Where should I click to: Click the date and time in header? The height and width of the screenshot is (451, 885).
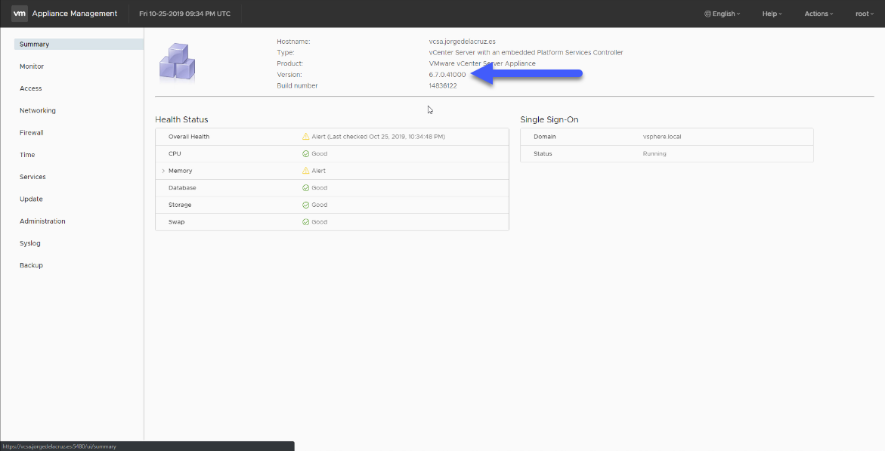(x=184, y=14)
